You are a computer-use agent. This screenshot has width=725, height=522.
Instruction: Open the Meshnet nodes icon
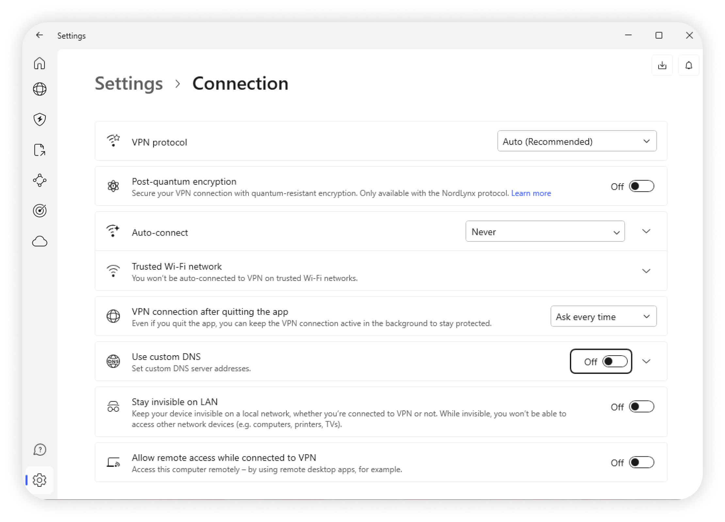(x=40, y=180)
